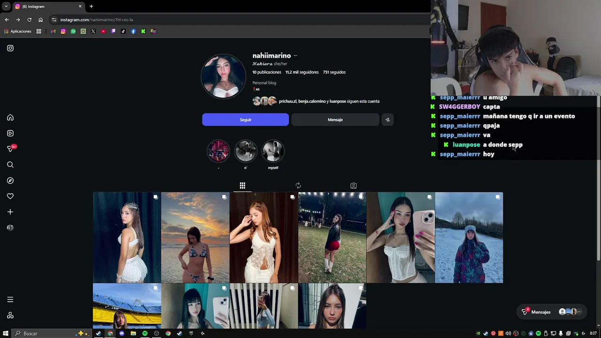601x338 pixels.
Task: Open mutual follower prichuu.zl link
Action: click(x=287, y=101)
